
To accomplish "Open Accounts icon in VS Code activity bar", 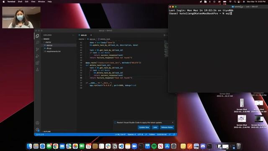I will [x=37, y=123].
